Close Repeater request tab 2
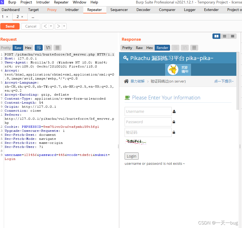242x228 pixels. click(x=22, y=17)
